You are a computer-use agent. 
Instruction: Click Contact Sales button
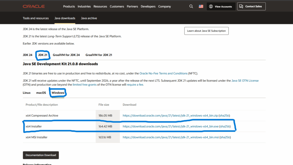pyautogui.click(x=251, y=6)
